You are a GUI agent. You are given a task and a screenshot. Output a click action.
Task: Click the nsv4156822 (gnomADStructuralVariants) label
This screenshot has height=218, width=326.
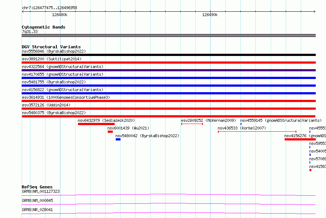pos(63,90)
